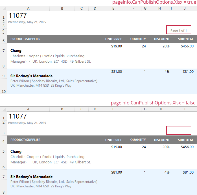Viewport: 197px width, 195px height.
Task: Click the 'Page 1 of 1' cell
Action: coord(179,30)
